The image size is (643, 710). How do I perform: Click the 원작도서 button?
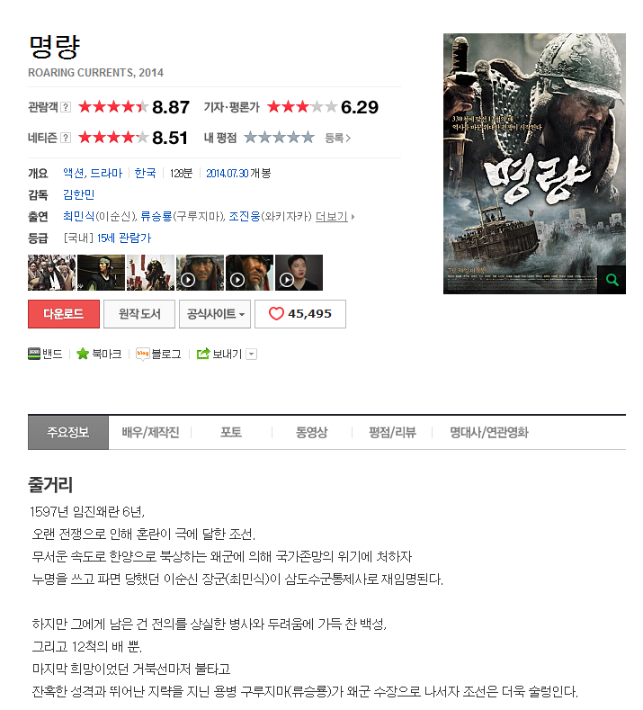pos(139,314)
